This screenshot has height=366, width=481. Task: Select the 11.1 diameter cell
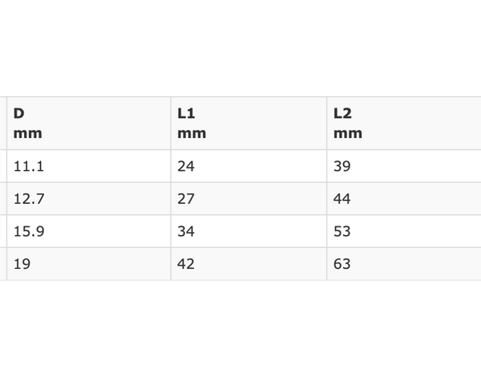(89, 166)
